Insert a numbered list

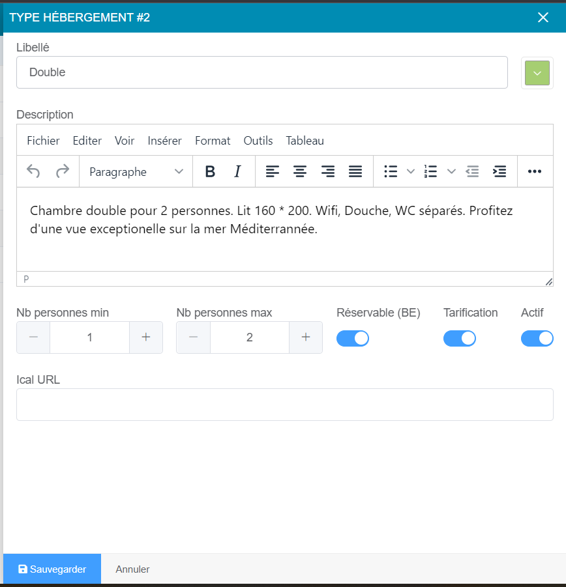431,171
